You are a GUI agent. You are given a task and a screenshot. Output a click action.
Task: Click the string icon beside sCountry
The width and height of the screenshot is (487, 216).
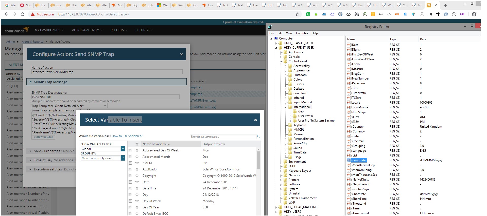[349, 126]
